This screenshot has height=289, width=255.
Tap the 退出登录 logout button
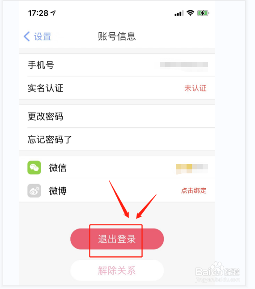[117, 239]
